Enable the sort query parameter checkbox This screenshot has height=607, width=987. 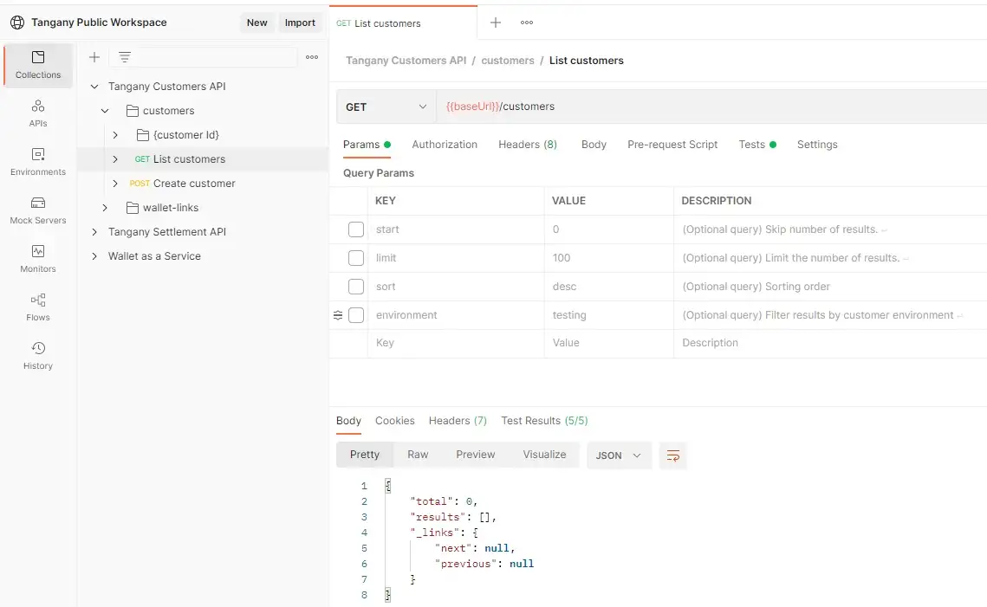click(356, 287)
